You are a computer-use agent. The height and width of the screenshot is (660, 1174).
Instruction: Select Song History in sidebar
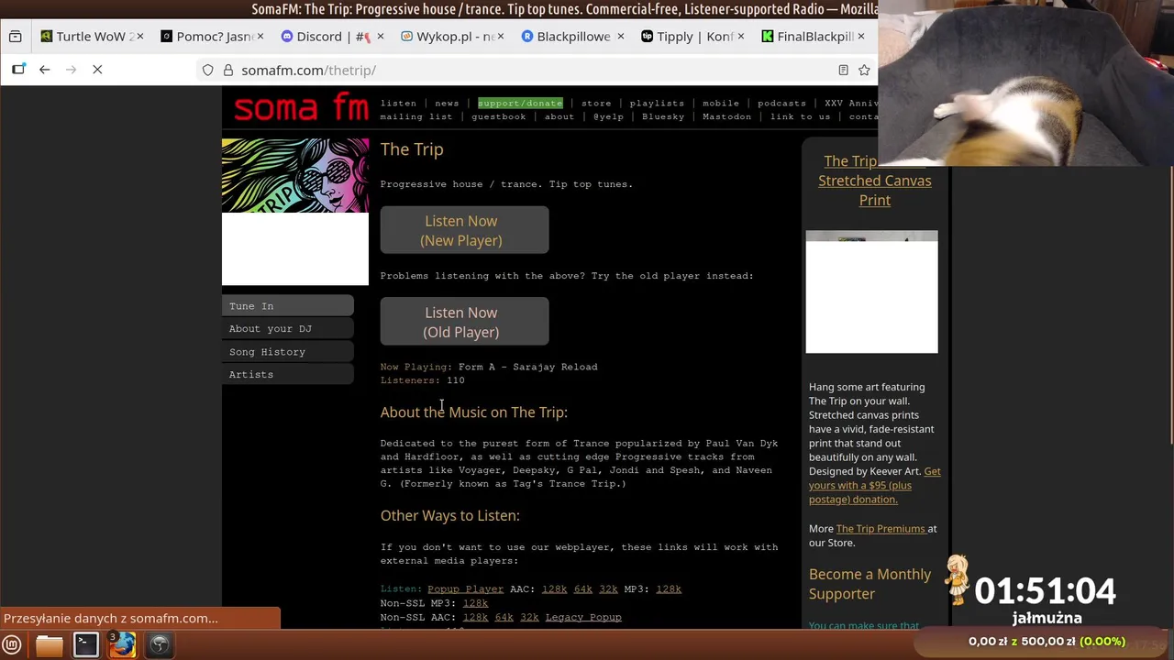point(288,352)
